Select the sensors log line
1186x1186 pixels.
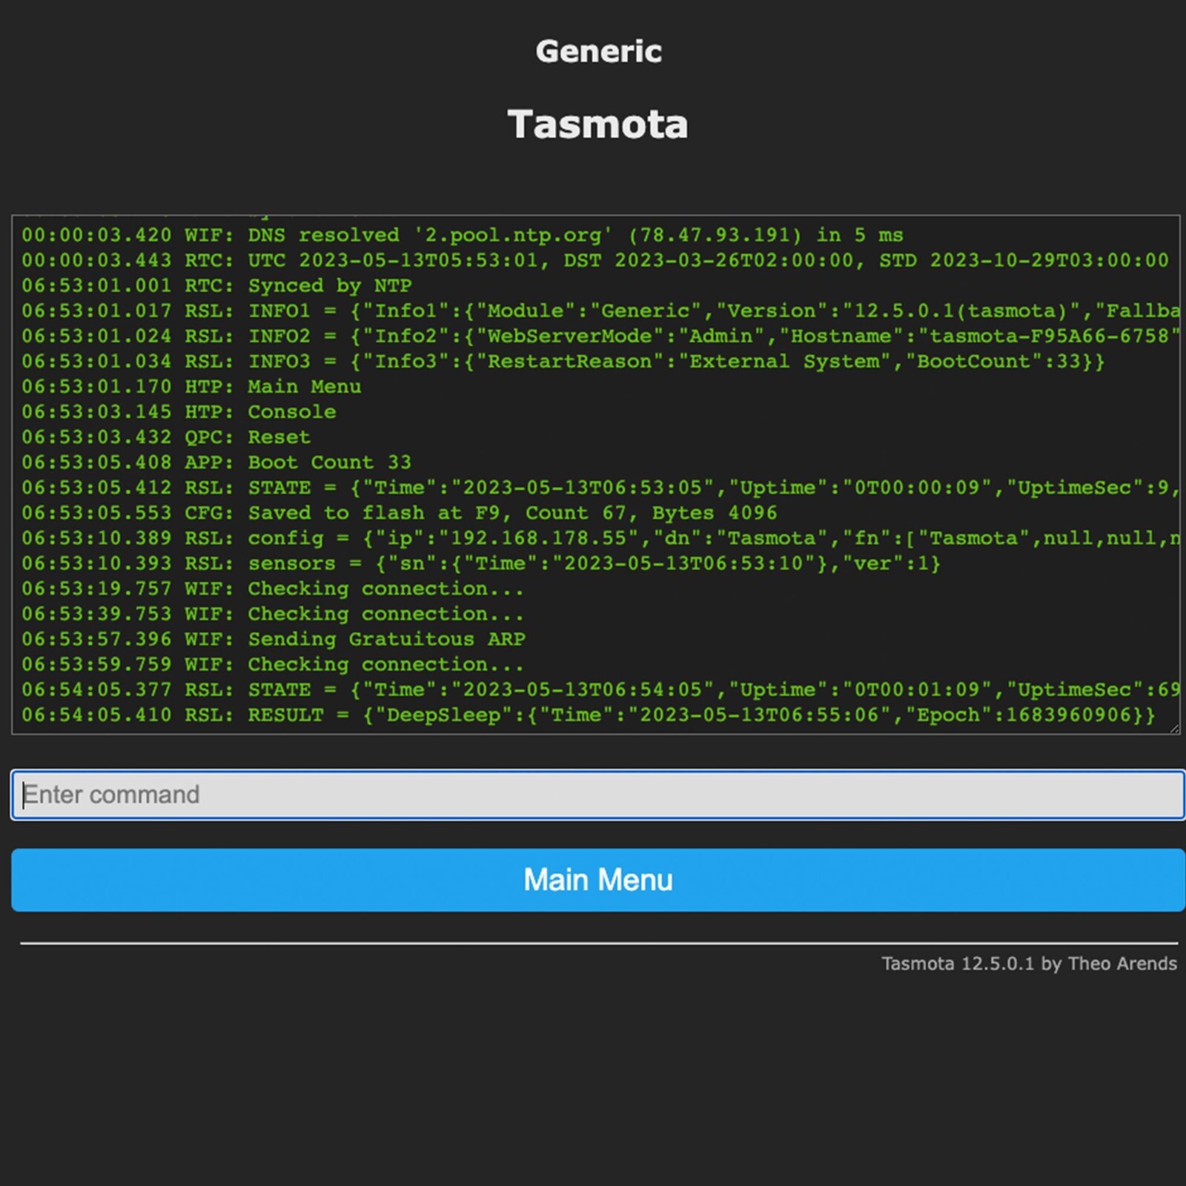pyautogui.click(x=481, y=563)
